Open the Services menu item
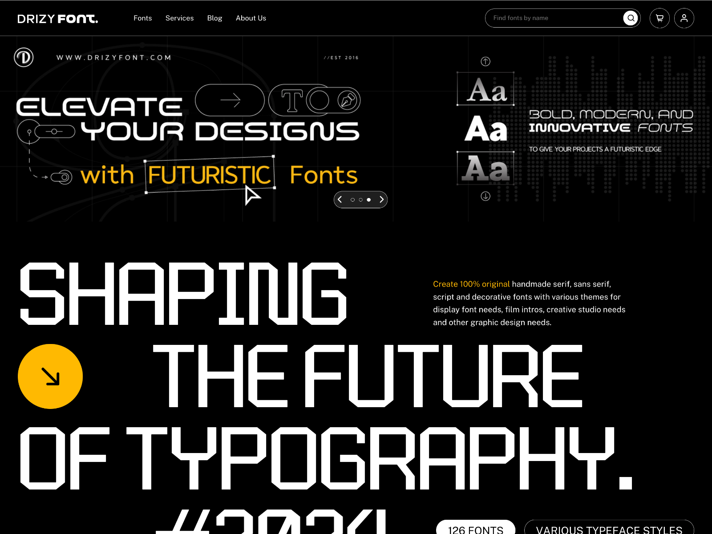Image resolution: width=712 pixels, height=534 pixels. (x=179, y=18)
